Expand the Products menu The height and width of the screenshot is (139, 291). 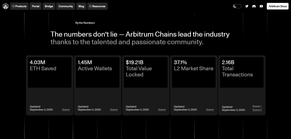[19, 6]
